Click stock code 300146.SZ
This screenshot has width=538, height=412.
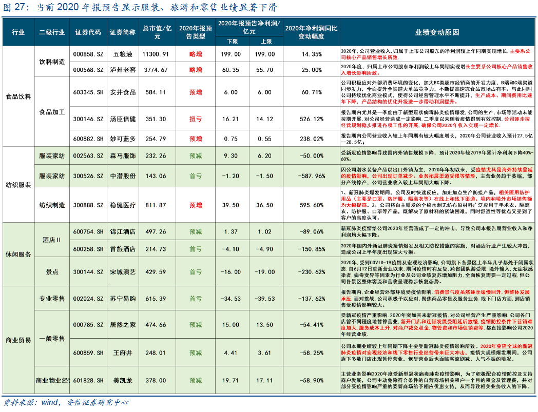coord(88,119)
